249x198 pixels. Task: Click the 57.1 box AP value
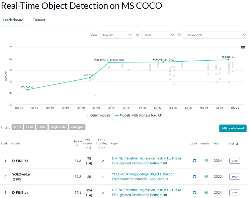tap(78, 193)
